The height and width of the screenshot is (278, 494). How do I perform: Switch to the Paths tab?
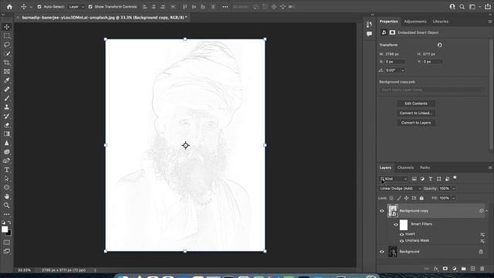(425, 168)
